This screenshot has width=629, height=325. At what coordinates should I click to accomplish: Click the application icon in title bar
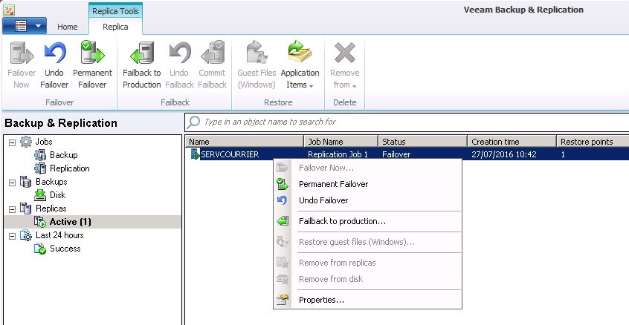pos(8,10)
